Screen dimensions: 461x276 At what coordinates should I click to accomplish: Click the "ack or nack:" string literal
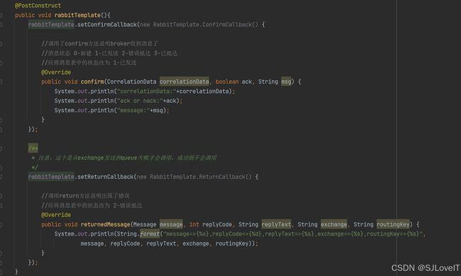pyautogui.click(x=140, y=101)
